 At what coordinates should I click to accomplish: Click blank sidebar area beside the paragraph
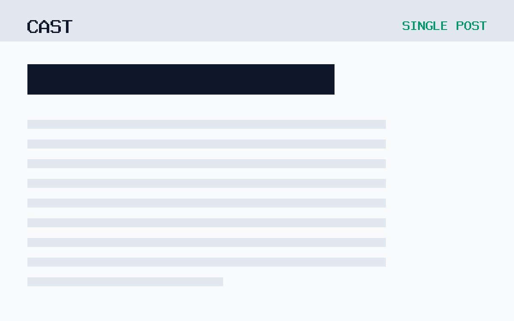pos(450,193)
